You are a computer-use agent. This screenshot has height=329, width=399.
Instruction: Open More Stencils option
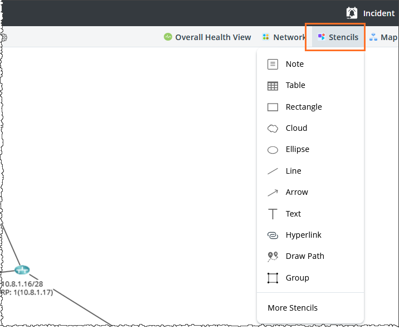pos(293,308)
